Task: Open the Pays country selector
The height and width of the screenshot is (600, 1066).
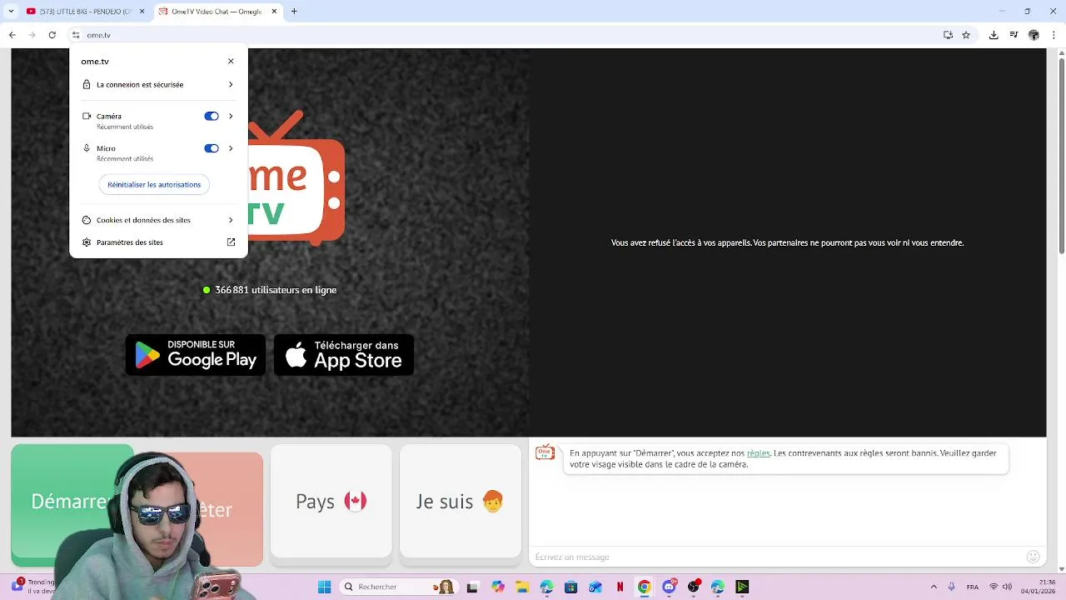Action: tap(331, 501)
